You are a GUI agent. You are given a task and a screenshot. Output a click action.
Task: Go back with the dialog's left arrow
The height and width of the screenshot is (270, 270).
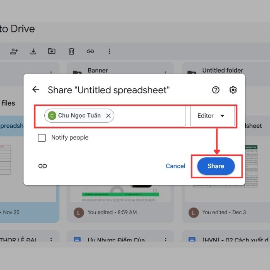pos(36,89)
